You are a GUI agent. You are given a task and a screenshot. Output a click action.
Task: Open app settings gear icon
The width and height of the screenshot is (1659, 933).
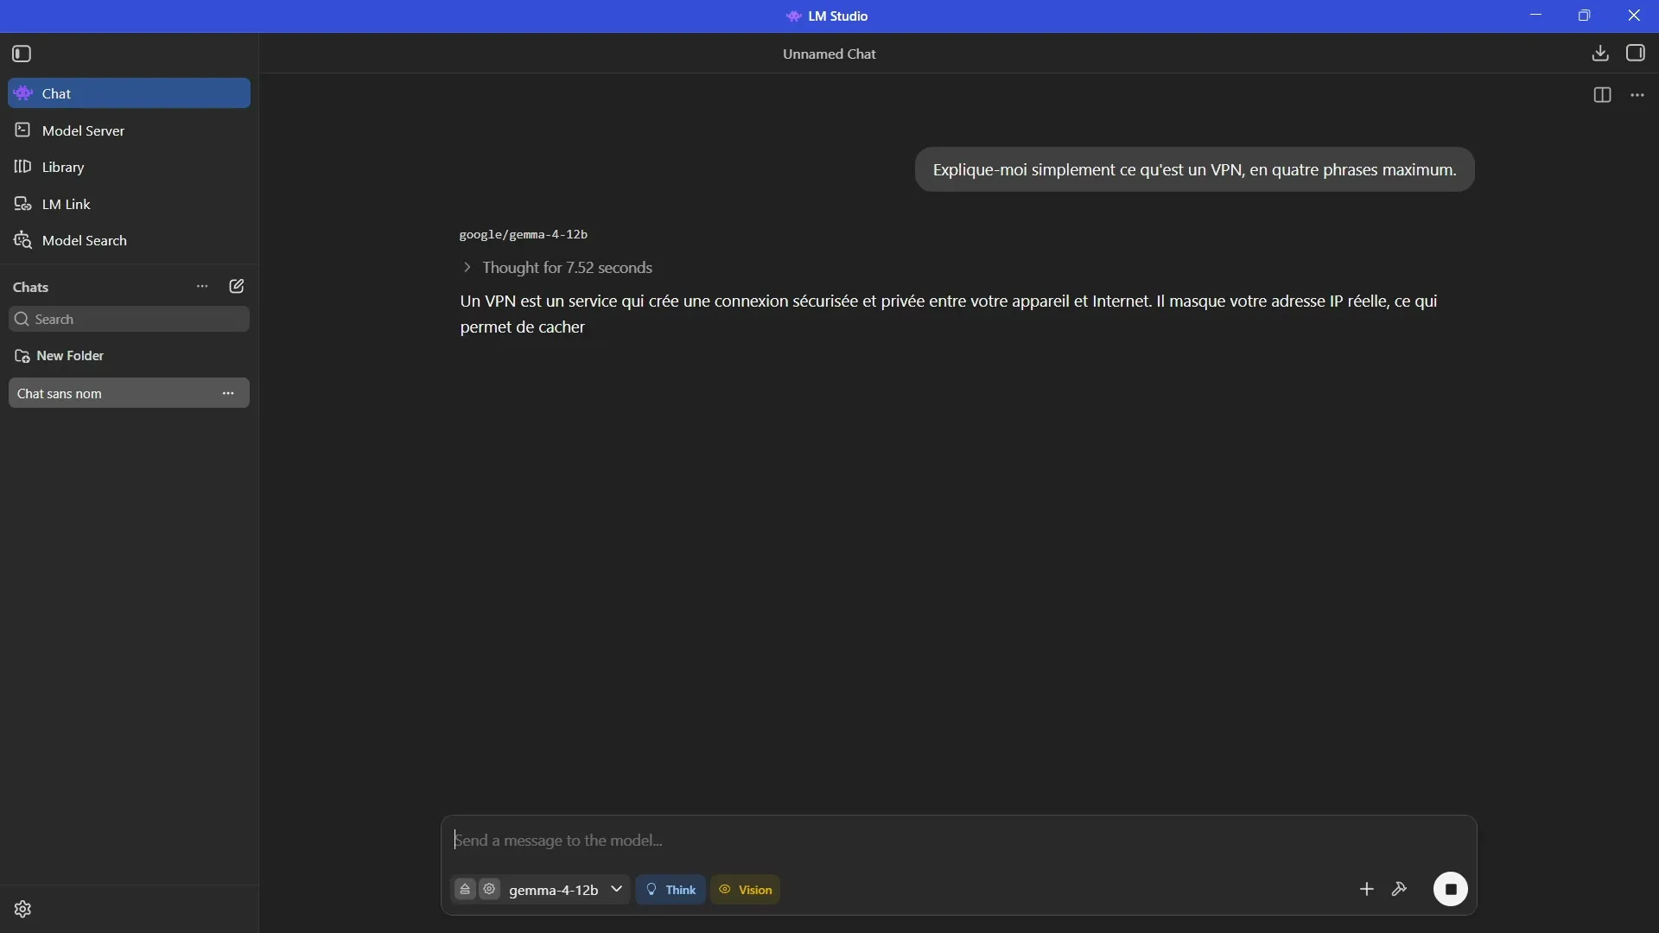(23, 909)
